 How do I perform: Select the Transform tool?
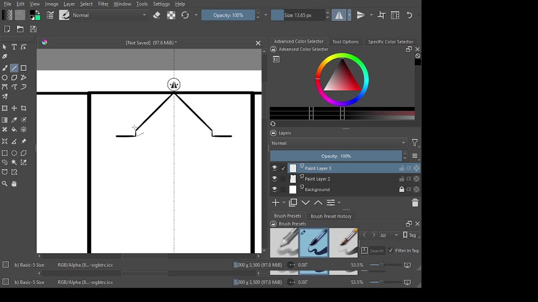coord(5,108)
